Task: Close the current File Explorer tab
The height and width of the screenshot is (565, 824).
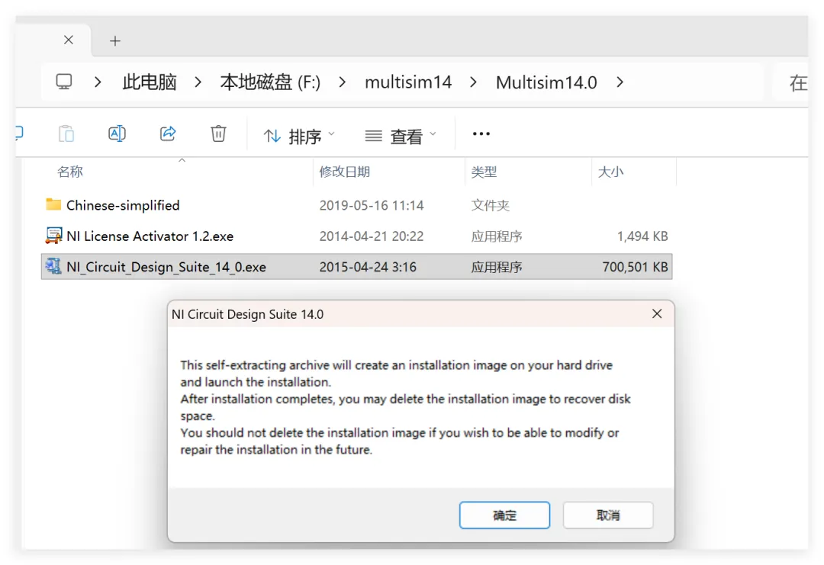Action: 69,40
